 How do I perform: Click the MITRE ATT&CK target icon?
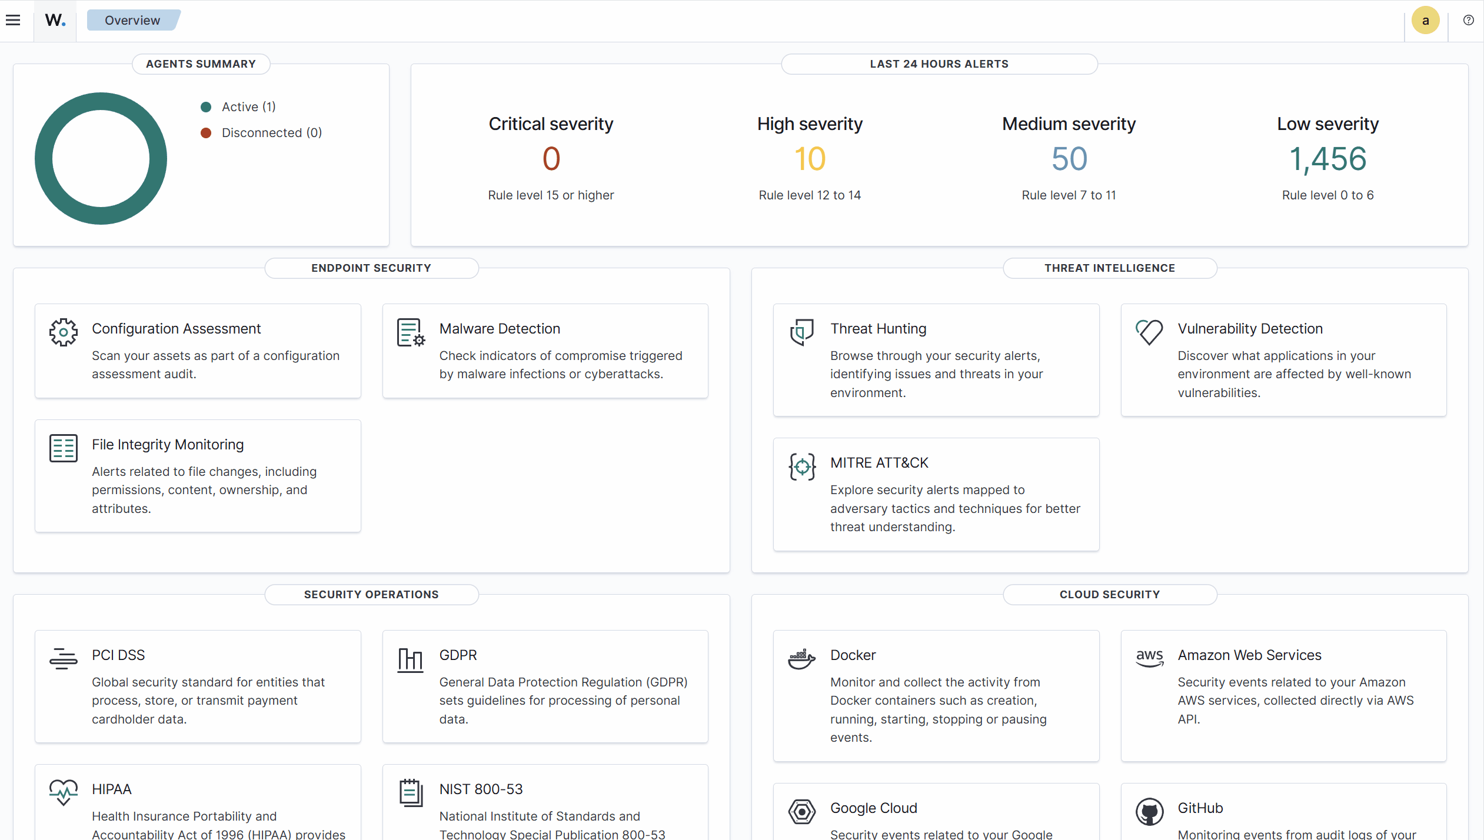802,466
